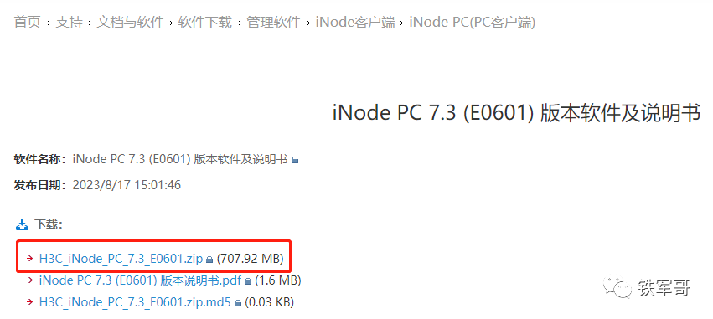Download H3C_iNode_PC_7.3_E0601.zip.md5 checksum
Viewport: 713px width, 319px height.
[135, 302]
